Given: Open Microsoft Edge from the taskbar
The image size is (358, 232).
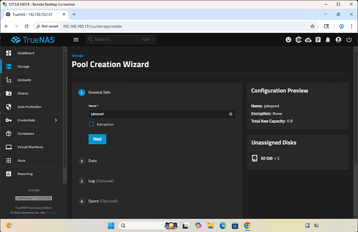Looking at the screenshot, I should coord(223,226).
